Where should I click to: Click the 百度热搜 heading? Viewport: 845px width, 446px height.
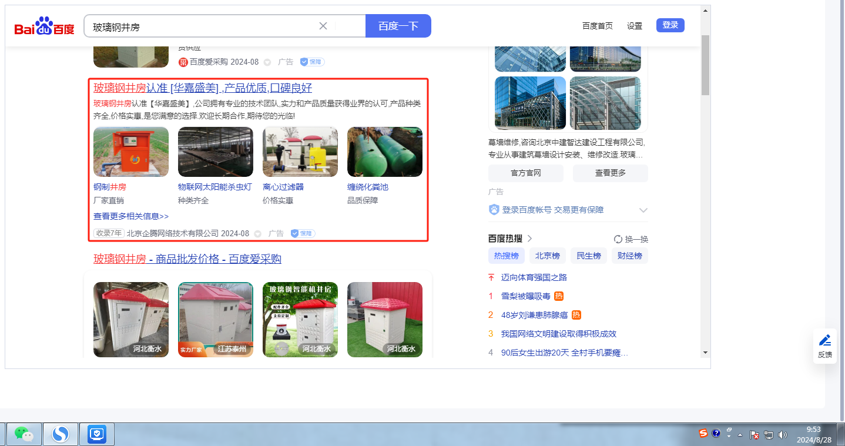click(507, 239)
